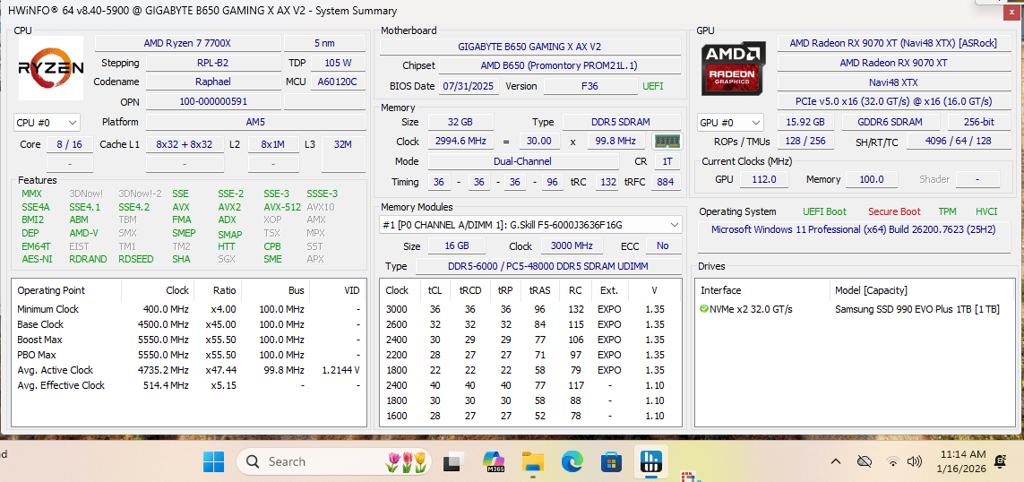Viewport: 1024px width, 482px height.
Task: Click the 15.92 GB VRAM field
Action: [806, 122]
